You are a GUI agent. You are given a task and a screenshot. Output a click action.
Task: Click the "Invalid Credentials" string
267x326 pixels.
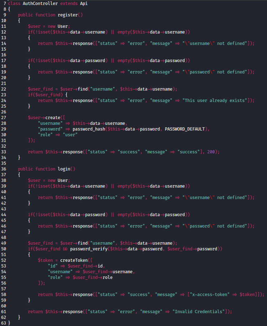[x=198, y=312]
